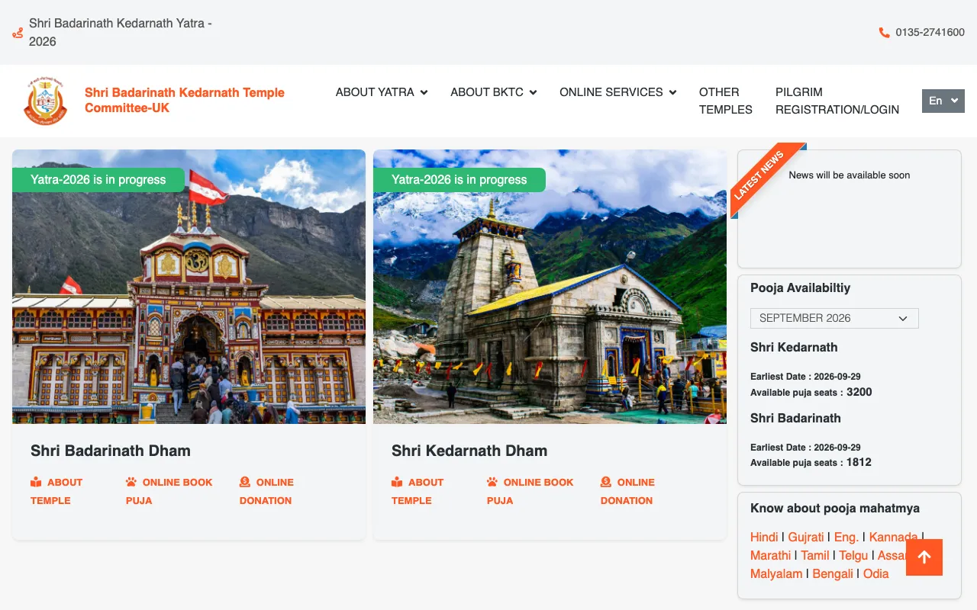Expand the About BKTC menu
This screenshot has height=610, width=977.
click(494, 92)
